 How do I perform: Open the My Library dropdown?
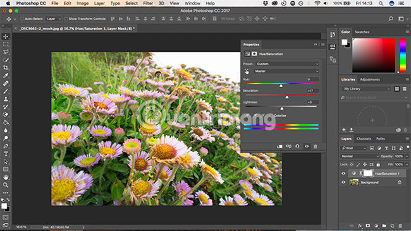(x=366, y=89)
